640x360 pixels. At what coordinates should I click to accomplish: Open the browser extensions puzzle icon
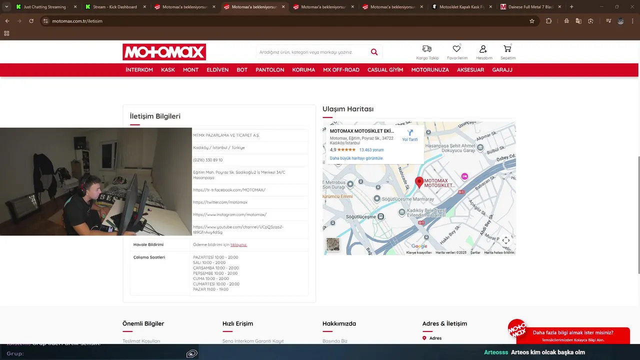click(549, 21)
